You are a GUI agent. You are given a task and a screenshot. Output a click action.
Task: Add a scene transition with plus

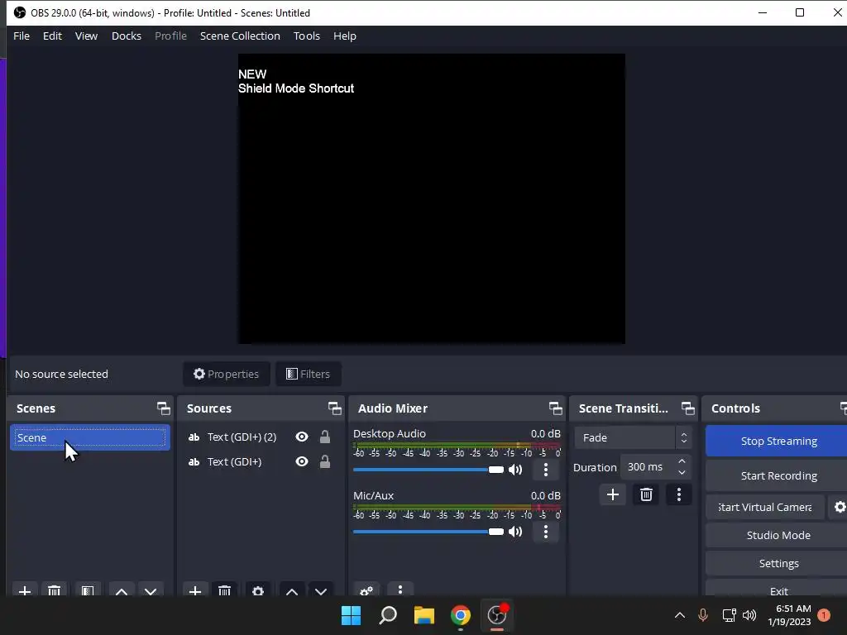(x=613, y=494)
